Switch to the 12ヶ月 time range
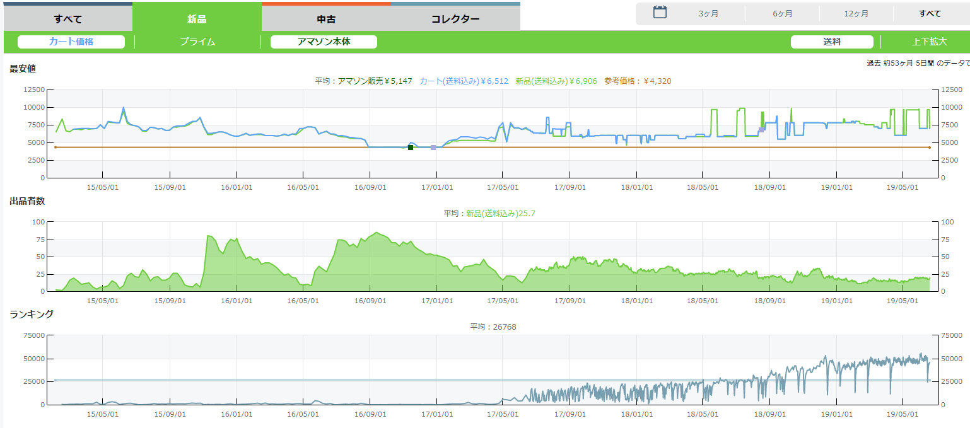Image resolution: width=970 pixels, height=428 pixels. click(856, 14)
